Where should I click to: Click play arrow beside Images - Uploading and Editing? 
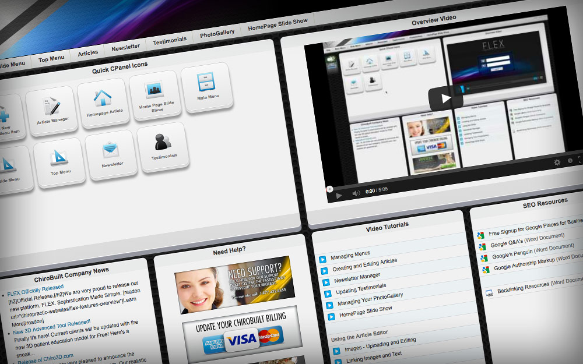[x=336, y=351]
